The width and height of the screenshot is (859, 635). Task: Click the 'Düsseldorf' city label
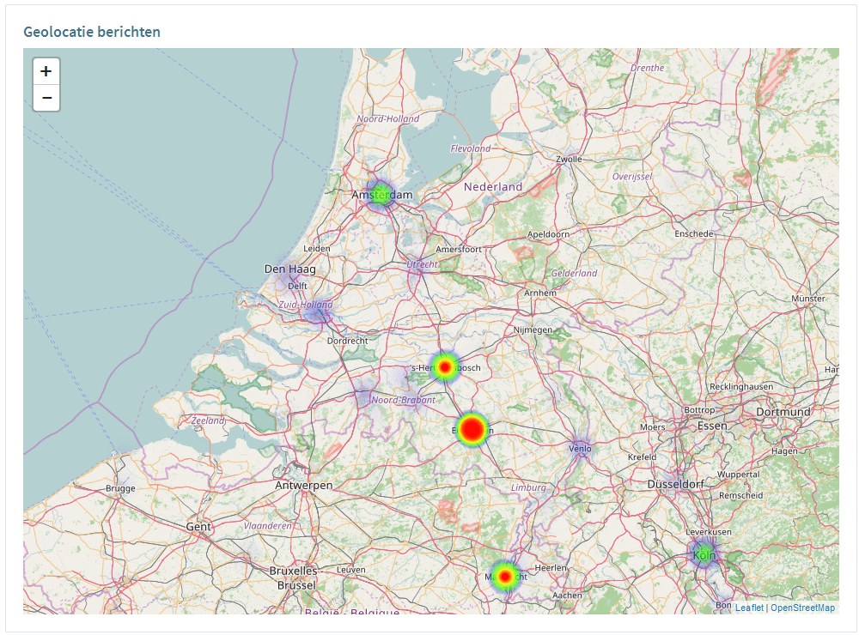pyautogui.click(x=675, y=484)
